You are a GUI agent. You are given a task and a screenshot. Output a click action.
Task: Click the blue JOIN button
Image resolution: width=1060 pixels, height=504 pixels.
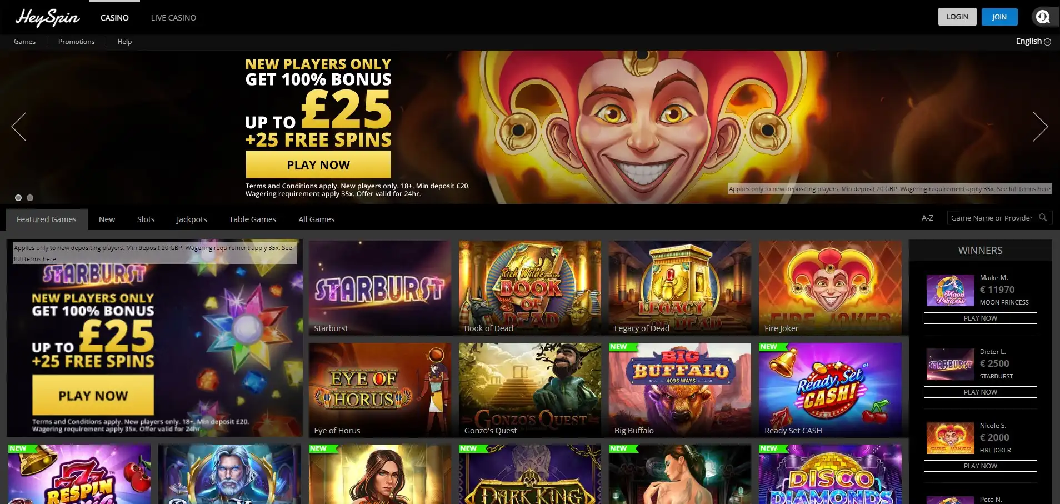[x=999, y=17]
